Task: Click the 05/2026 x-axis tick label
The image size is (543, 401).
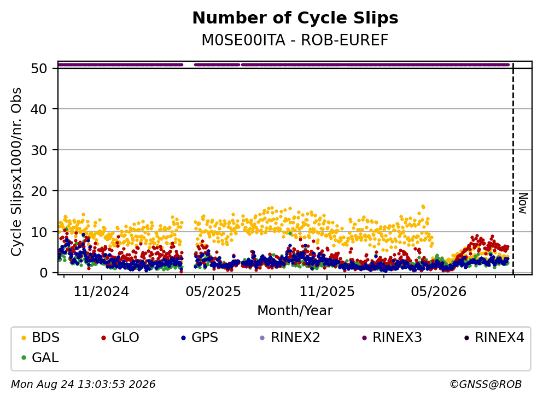Action: coord(439,292)
